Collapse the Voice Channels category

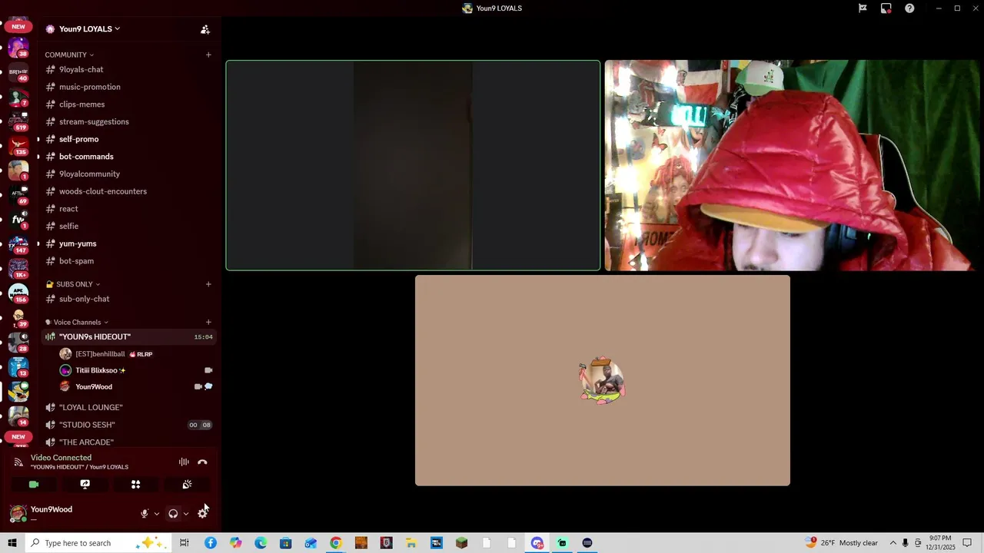coord(77,323)
